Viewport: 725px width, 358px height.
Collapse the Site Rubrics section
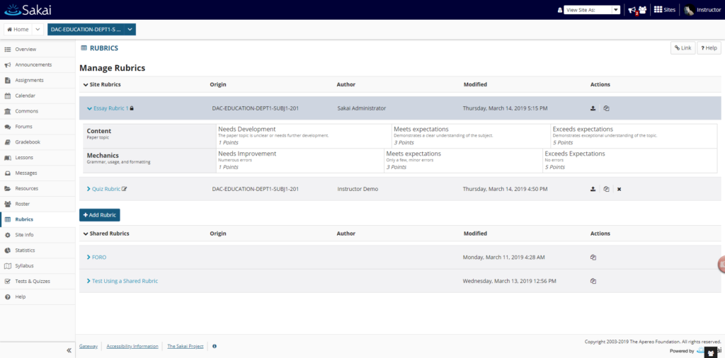[86, 84]
